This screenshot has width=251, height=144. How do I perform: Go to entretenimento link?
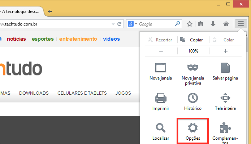pos(78,39)
